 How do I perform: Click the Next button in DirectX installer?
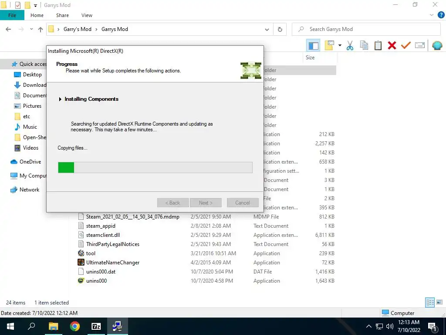[x=206, y=203]
